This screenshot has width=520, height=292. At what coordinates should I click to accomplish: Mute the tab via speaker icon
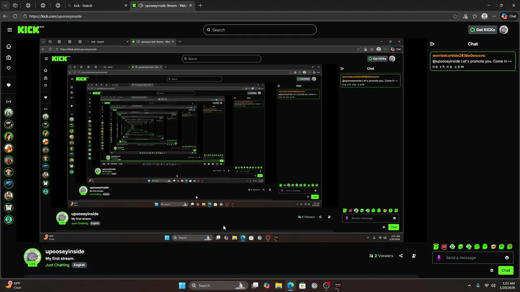(x=141, y=6)
